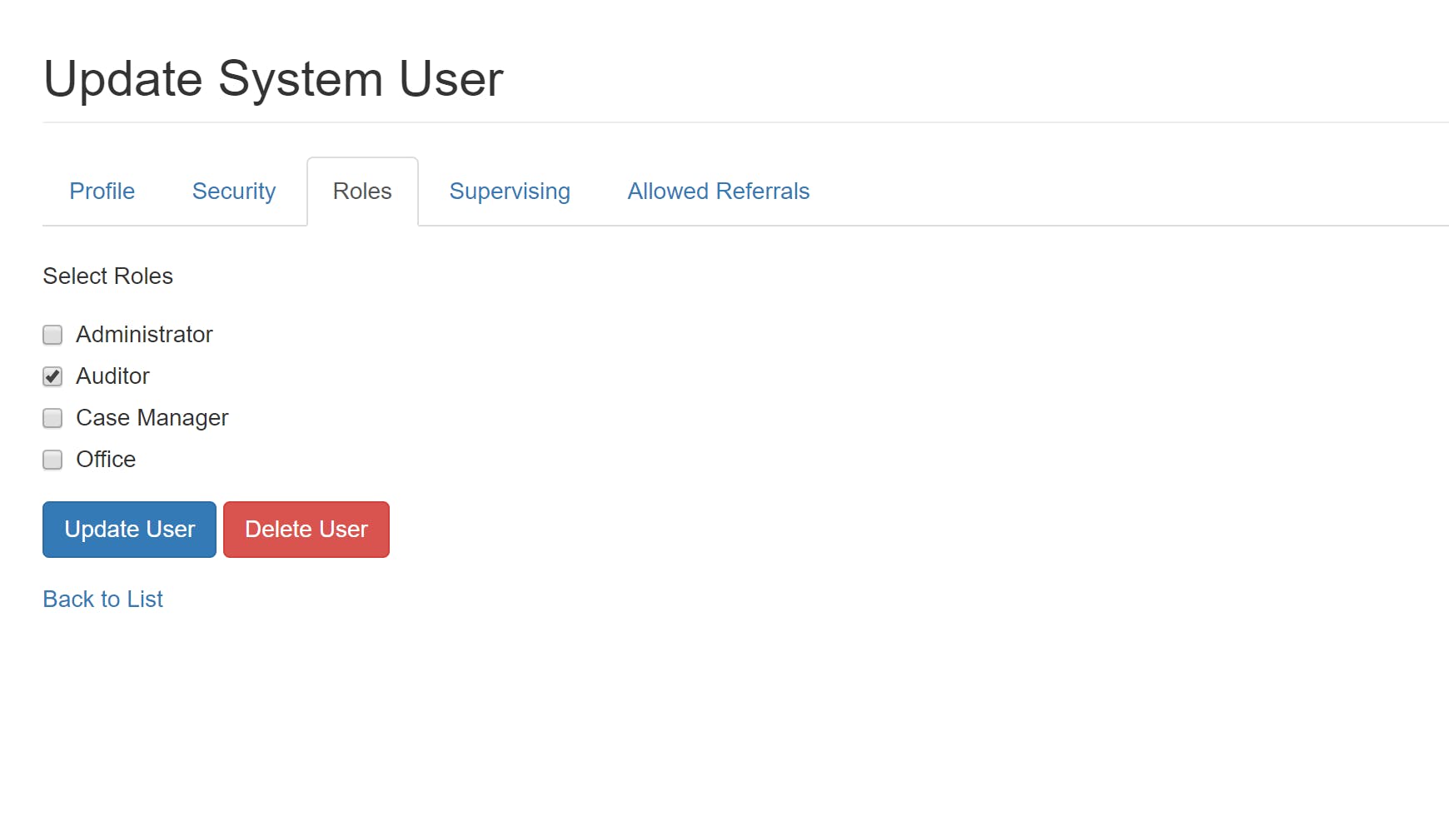Grant Administrator privileges to this user
1449x826 pixels.
pos(52,335)
